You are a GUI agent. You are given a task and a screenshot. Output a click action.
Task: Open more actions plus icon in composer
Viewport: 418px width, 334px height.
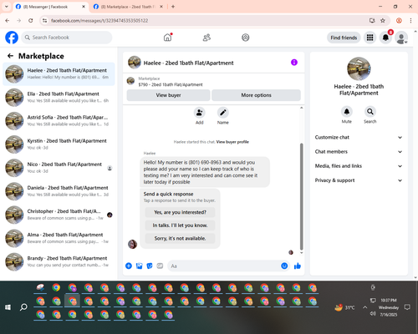tap(129, 266)
